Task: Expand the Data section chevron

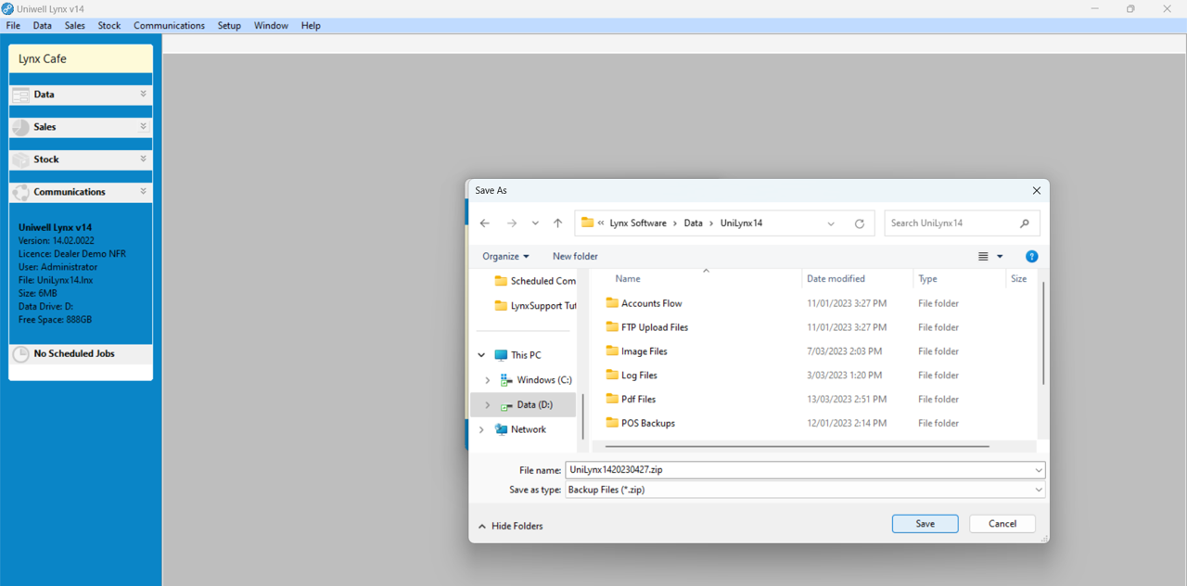Action: pyautogui.click(x=143, y=95)
